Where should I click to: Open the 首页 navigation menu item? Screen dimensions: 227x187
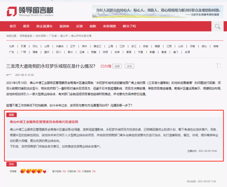pos(13,26)
